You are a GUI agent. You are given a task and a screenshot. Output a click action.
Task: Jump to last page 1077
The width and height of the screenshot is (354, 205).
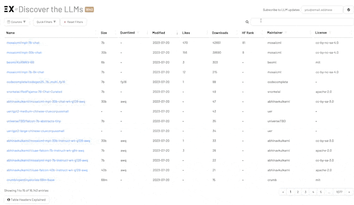(x=339, y=192)
